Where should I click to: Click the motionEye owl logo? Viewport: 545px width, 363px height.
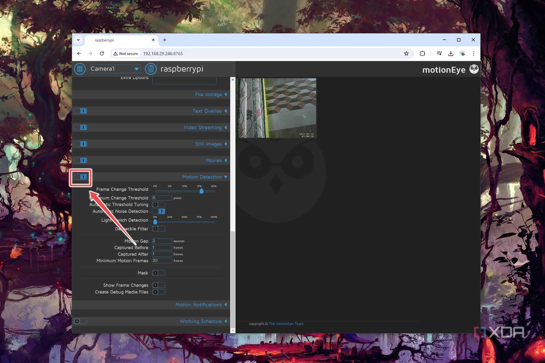[x=474, y=69]
